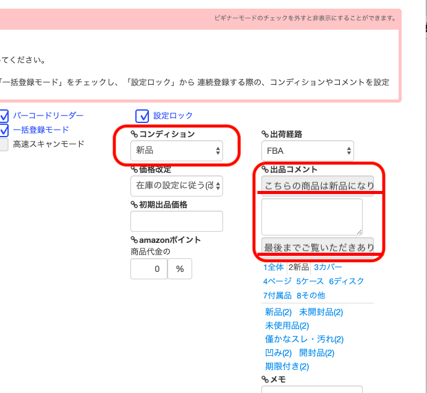Click the % unit box next to points

180,269
